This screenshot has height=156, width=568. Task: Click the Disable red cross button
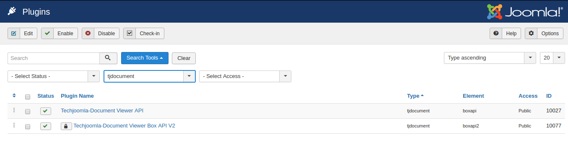[101, 34]
